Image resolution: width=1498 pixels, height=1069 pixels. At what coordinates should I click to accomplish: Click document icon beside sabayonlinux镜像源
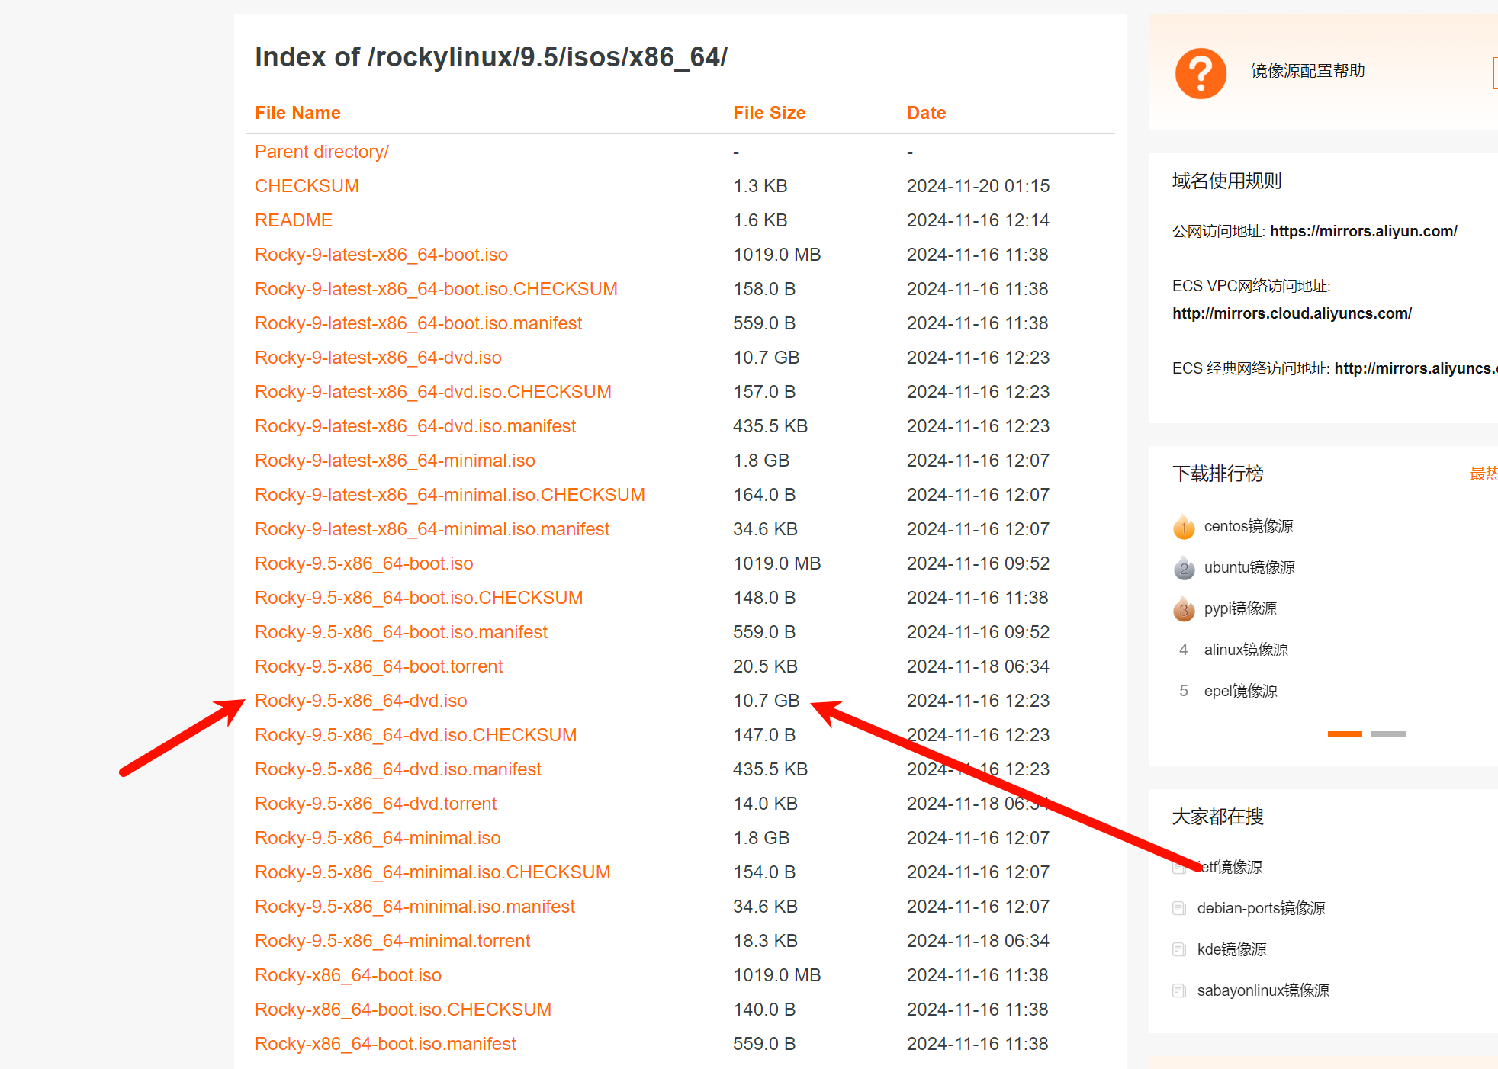pos(1179,990)
